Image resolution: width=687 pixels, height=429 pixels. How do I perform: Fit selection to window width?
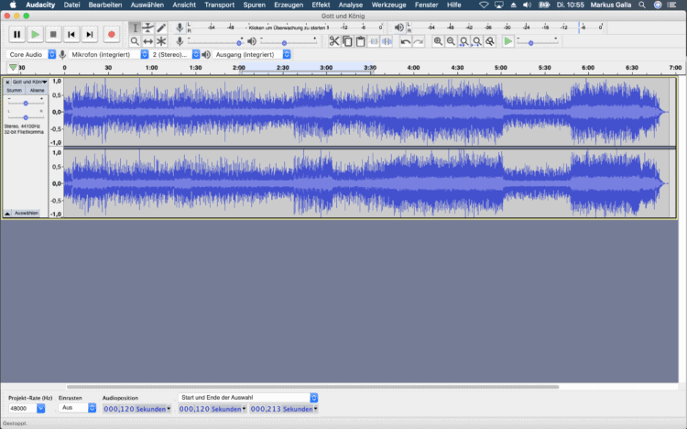[x=463, y=41]
